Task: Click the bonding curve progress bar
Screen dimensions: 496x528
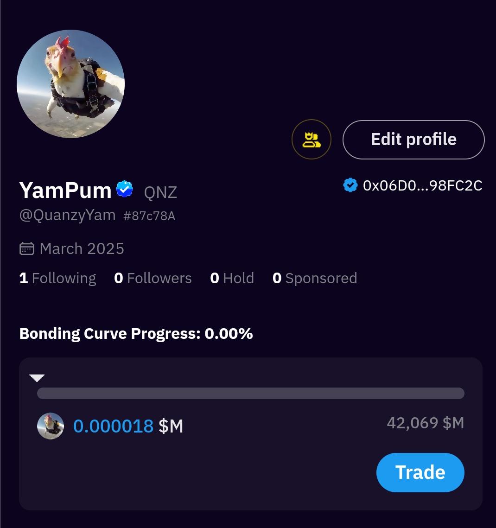Action: click(250, 393)
